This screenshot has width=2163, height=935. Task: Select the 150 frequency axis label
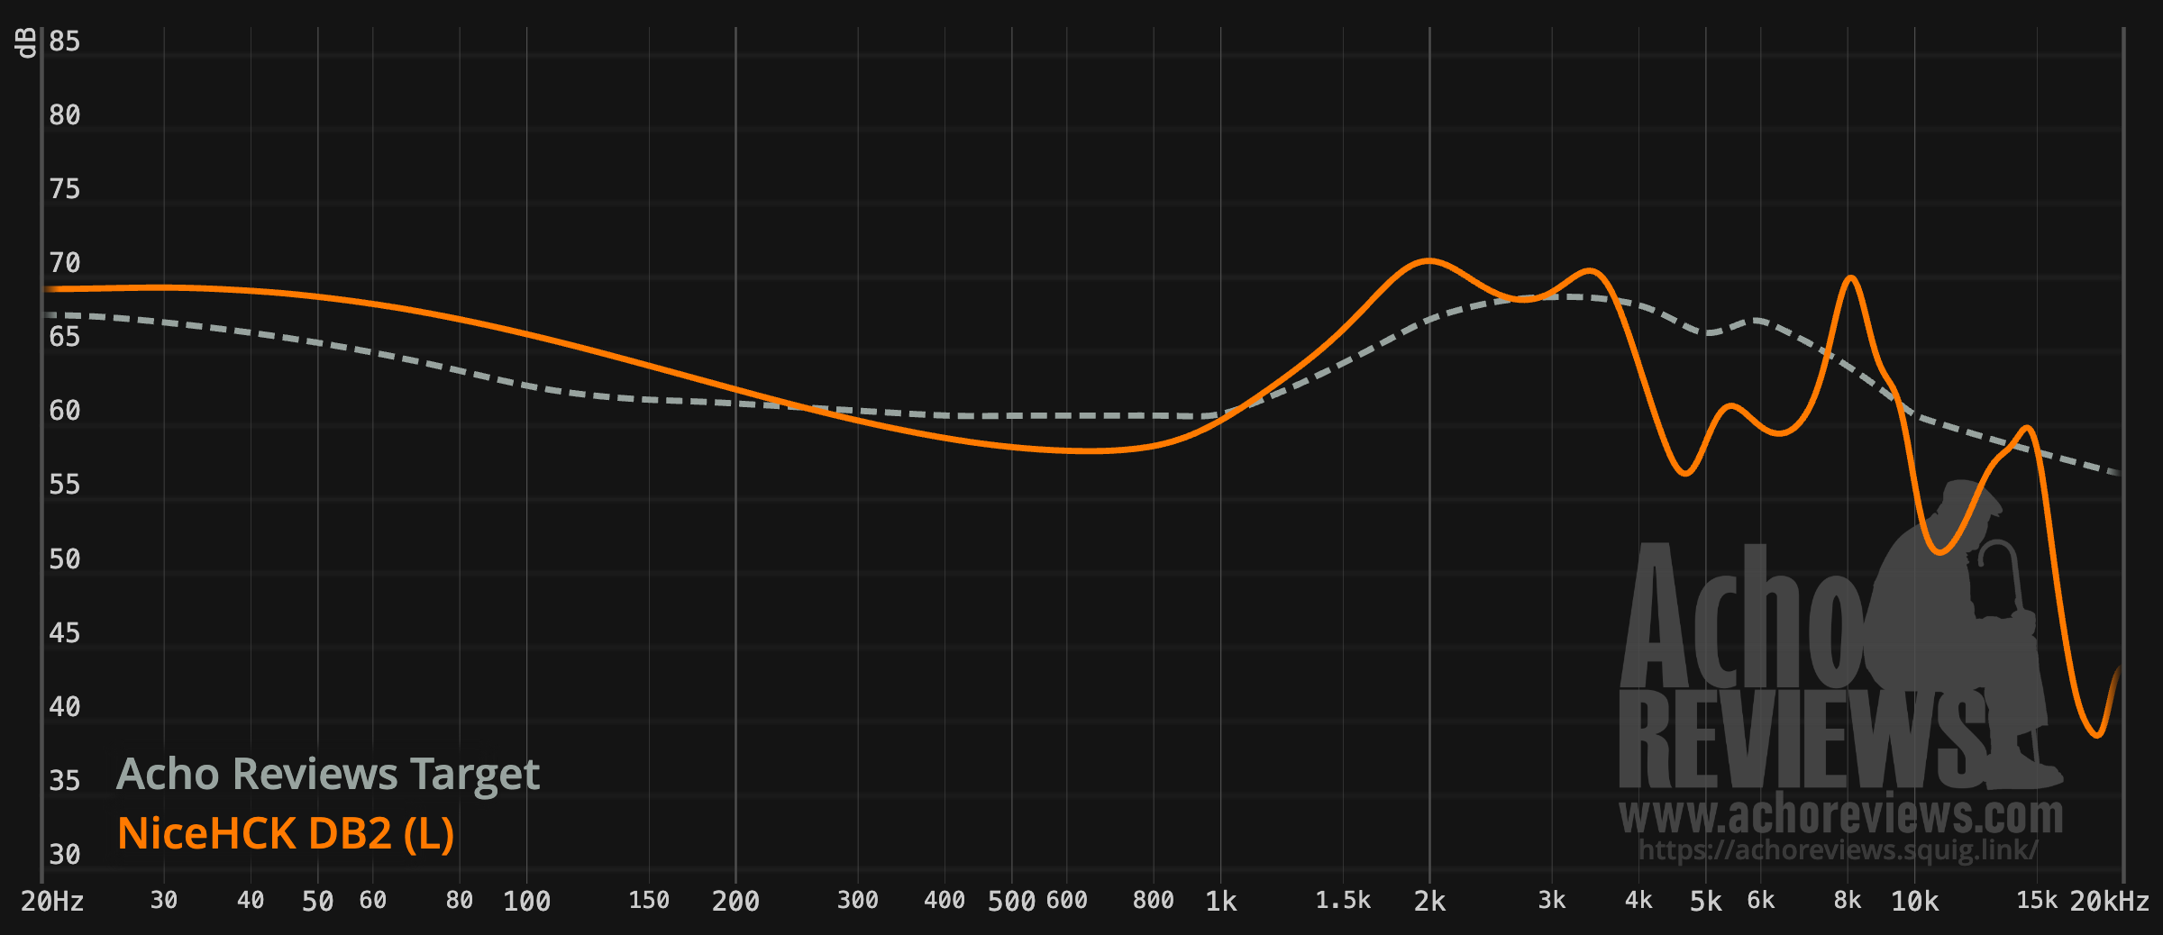click(x=649, y=900)
